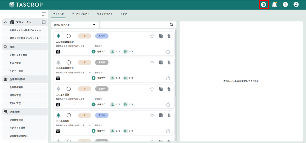Screen dimensions: 306x143
Task: Copy the ◎◎機能詳細設計 task
Action: click(161, 62)
